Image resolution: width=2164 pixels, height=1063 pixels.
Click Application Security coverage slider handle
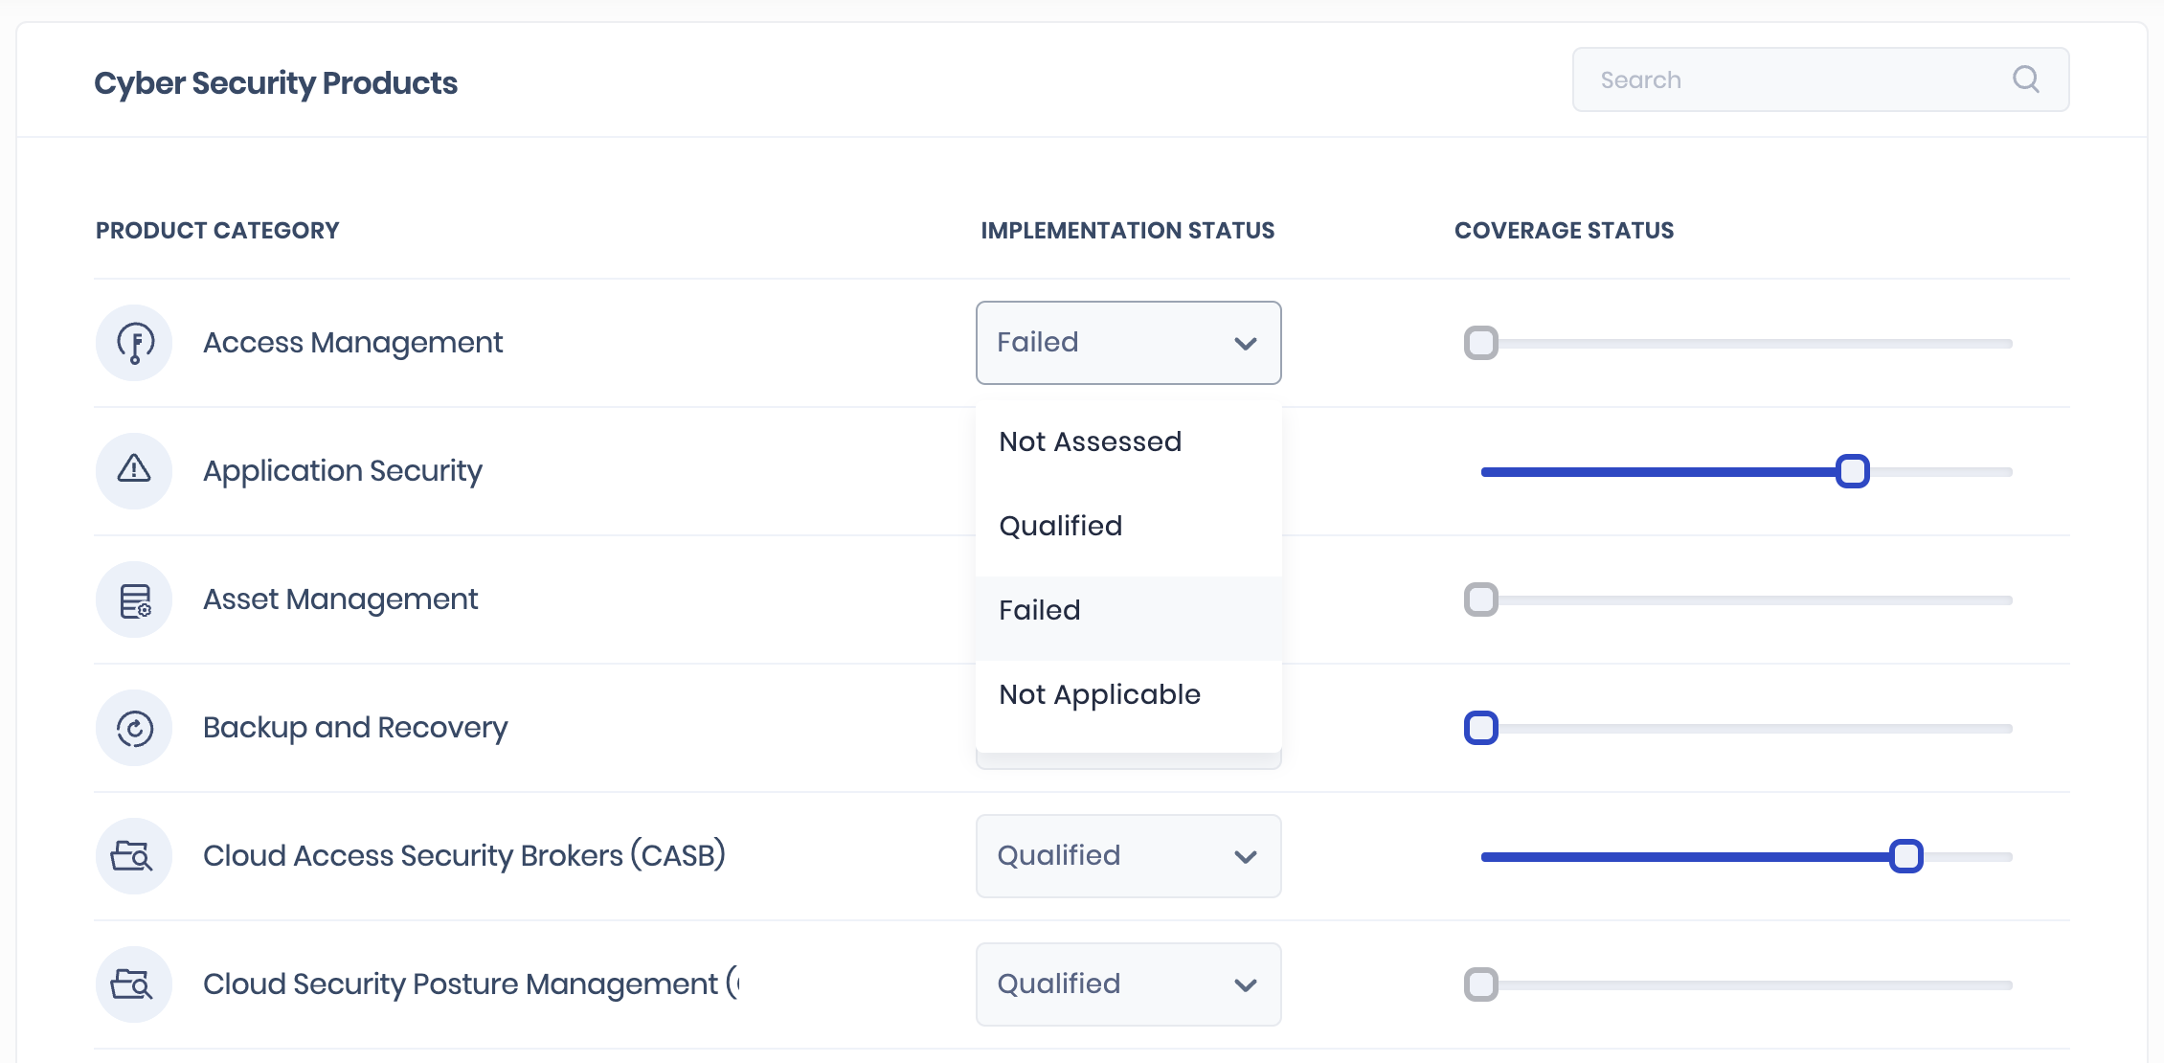point(1853,471)
